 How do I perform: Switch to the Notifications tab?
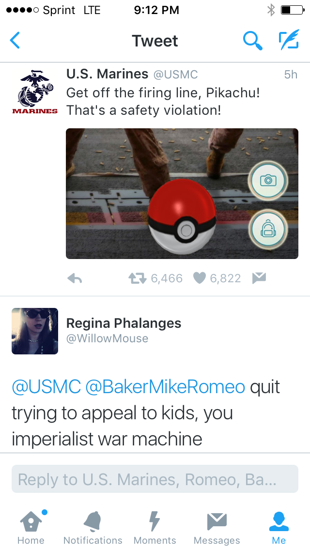pyautogui.click(x=93, y=528)
